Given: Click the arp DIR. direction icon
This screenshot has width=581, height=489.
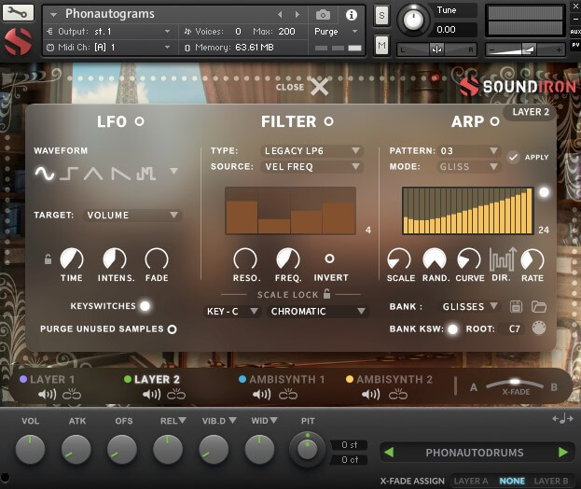Looking at the screenshot, I should click(503, 258).
